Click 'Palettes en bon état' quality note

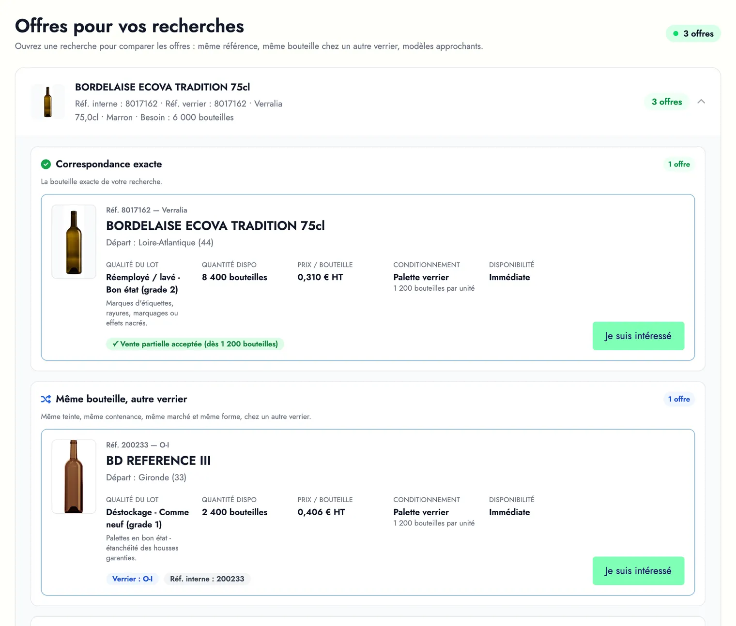pos(142,548)
